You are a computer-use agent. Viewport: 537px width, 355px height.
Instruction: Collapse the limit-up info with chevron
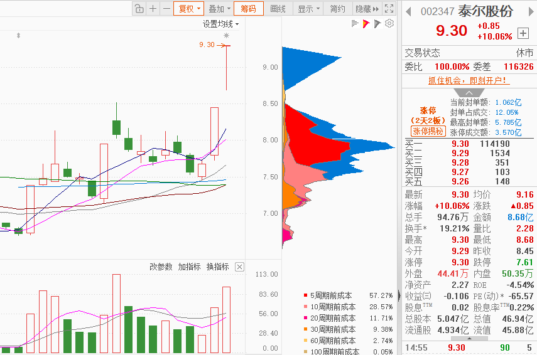(x=469, y=93)
